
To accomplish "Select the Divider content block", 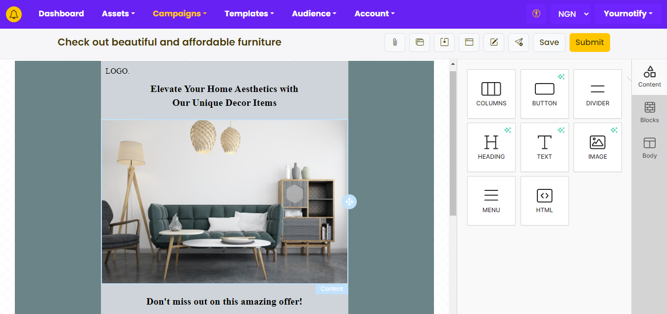I will pos(598,94).
